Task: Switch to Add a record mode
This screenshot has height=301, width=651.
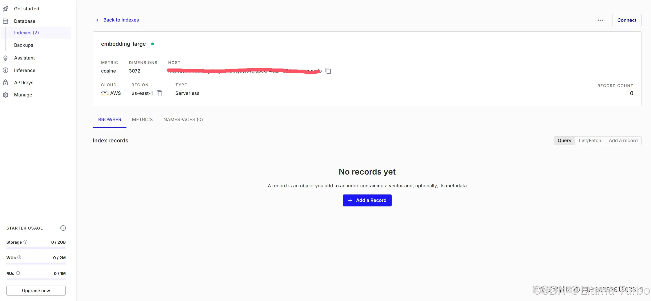Action: click(623, 141)
